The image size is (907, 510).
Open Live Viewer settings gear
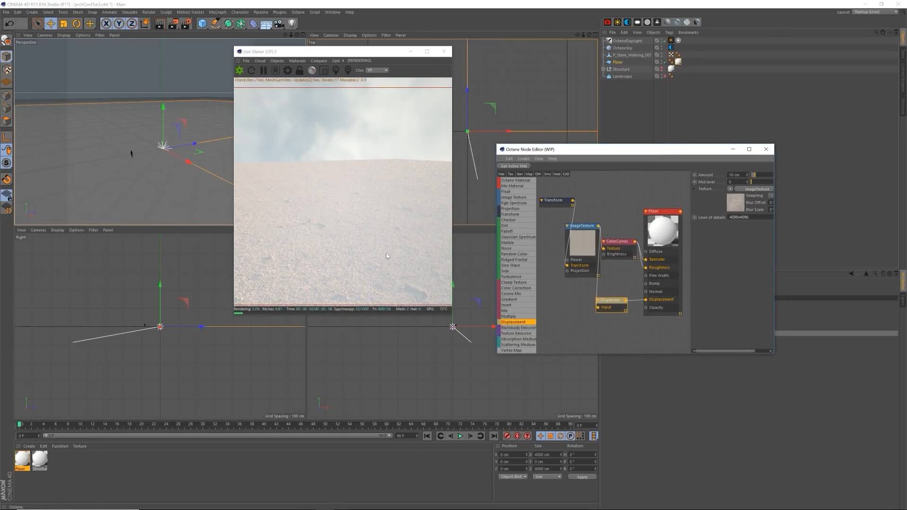(287, 70)
